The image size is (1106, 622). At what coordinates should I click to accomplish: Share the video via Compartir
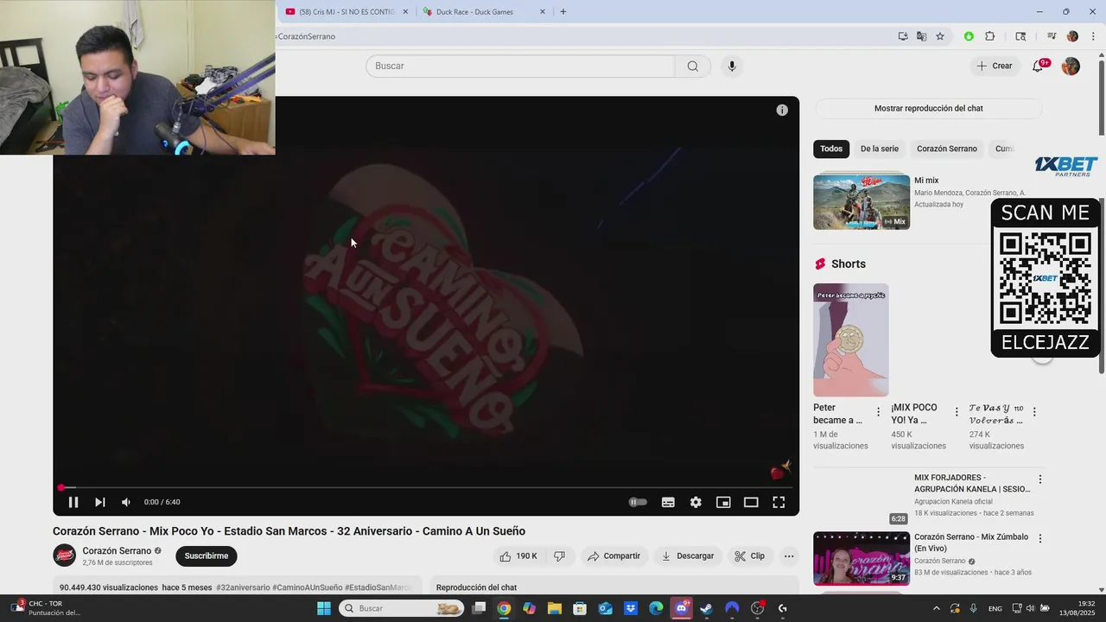pos(613,556)
